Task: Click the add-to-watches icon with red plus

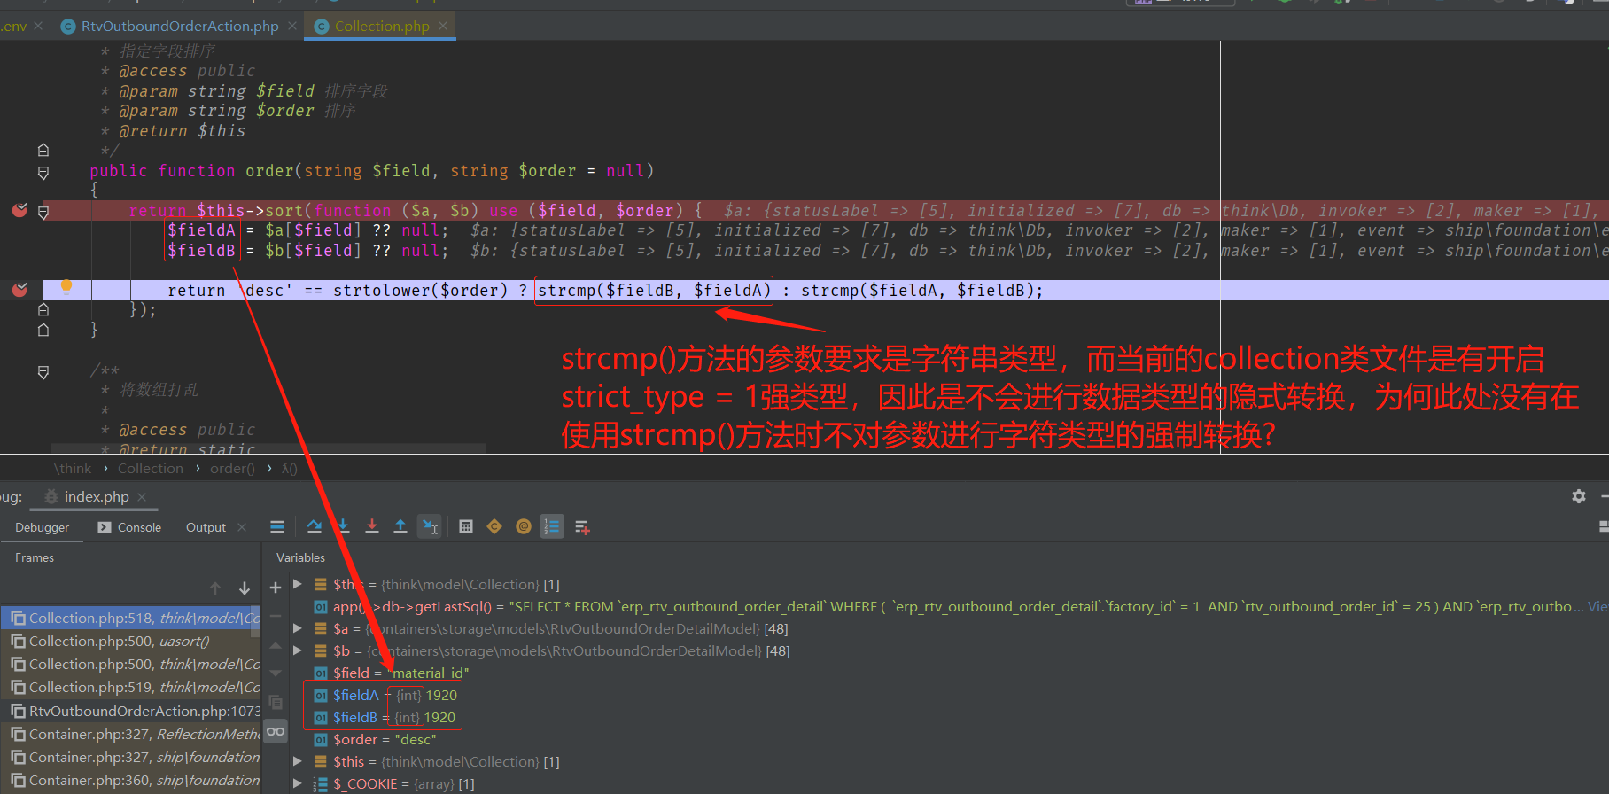Action: tap(582, 527)
